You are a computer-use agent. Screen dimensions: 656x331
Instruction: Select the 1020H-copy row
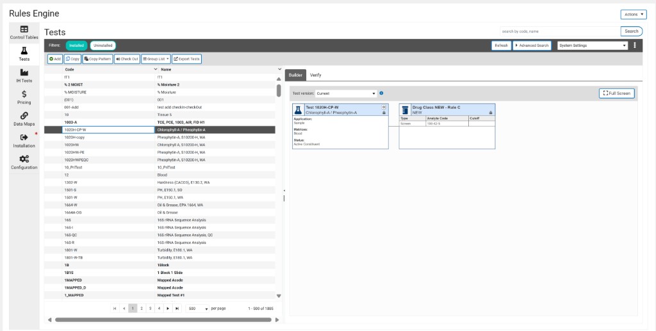160,137
